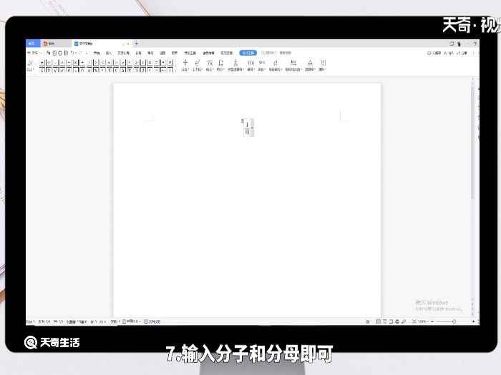Open the 分数 fraction dropdown
501x375 pixels.
(x=185, y=65)
